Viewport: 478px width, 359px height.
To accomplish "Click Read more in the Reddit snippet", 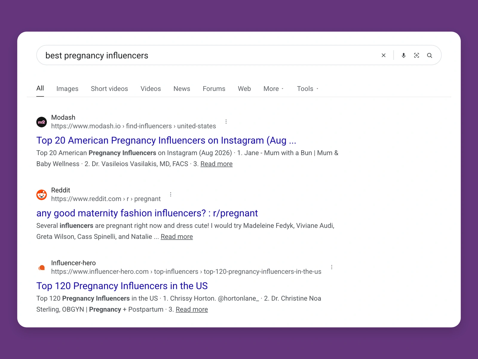I will [x=177, y=237].
